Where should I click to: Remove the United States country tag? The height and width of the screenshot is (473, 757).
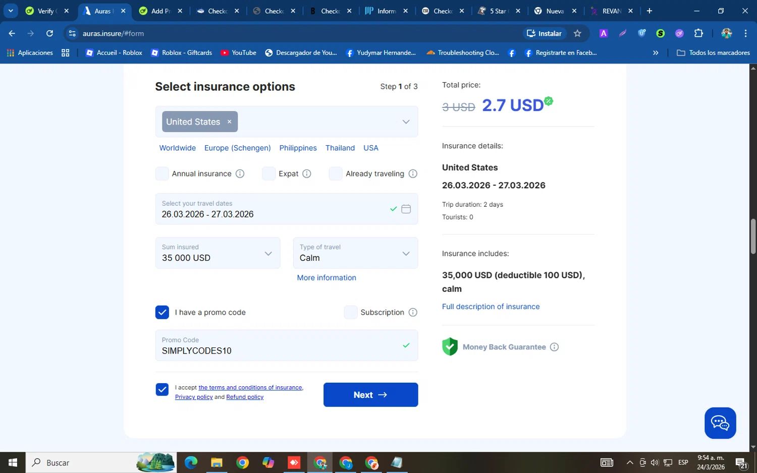coord(229,122)
